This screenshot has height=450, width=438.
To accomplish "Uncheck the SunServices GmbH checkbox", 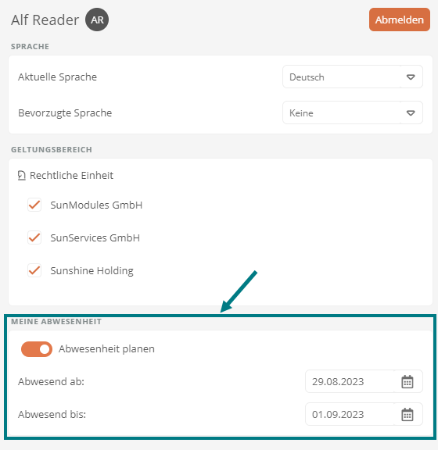I will pyautogui.click(x=34, y=237).
